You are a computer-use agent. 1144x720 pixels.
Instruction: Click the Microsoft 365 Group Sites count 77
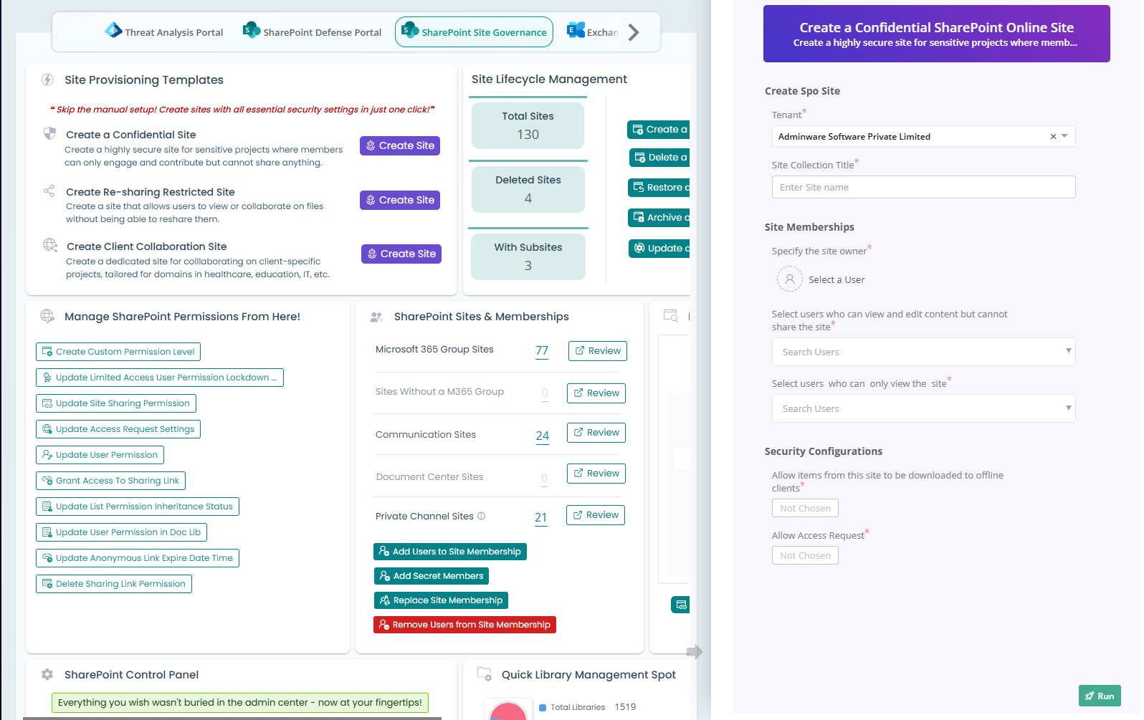tap(542, 350)
